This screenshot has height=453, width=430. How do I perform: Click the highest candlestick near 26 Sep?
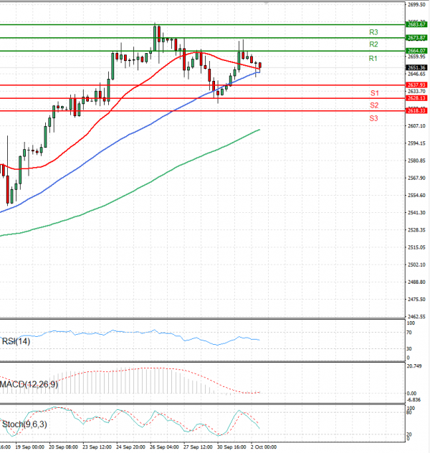pos(155,39)
